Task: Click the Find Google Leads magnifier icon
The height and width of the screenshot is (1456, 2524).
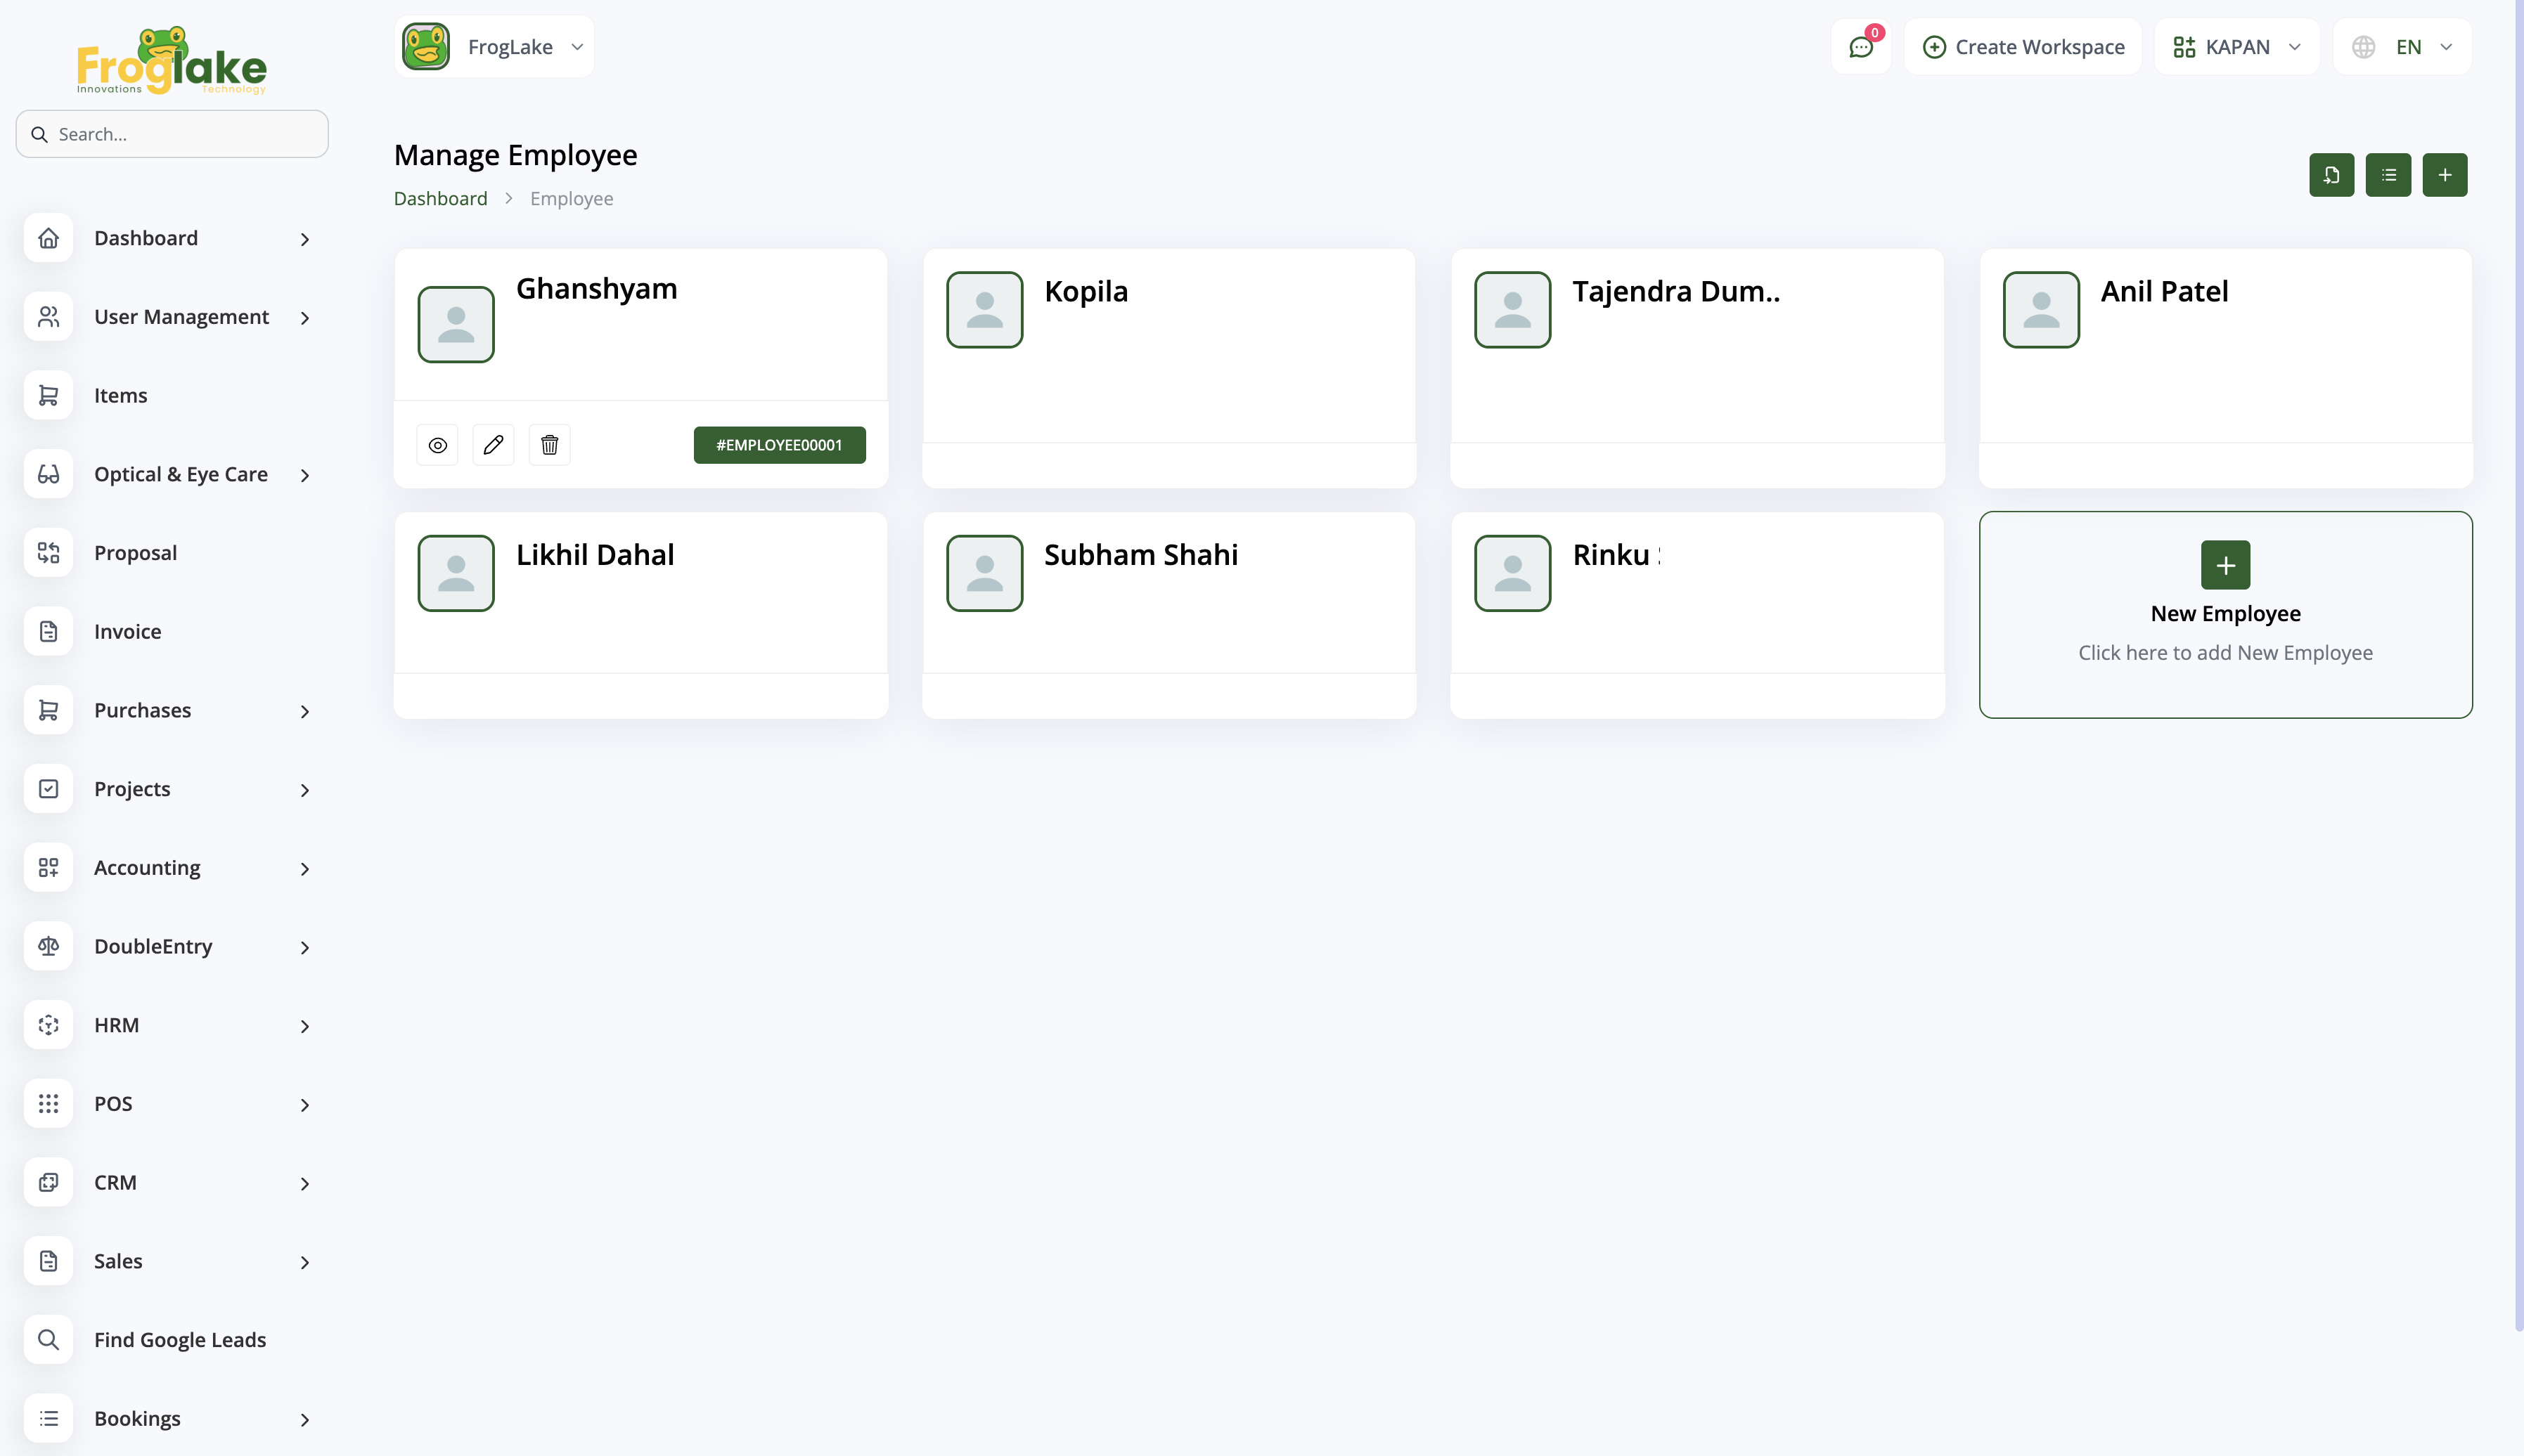Action: pos(48,1339)
